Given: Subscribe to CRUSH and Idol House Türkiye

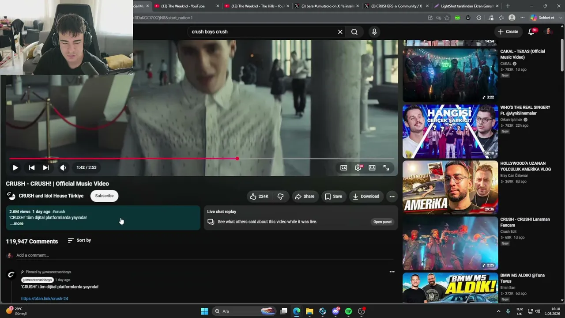Looking at the screenshot, I should pos(104,196).
